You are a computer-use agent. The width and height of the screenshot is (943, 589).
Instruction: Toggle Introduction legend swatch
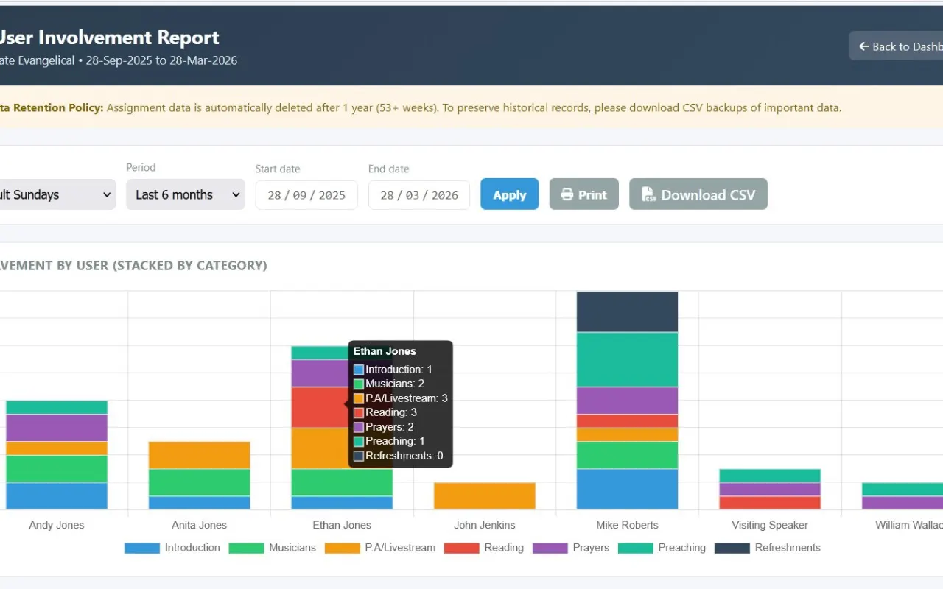pyautogui.click(x=142, y=548)
